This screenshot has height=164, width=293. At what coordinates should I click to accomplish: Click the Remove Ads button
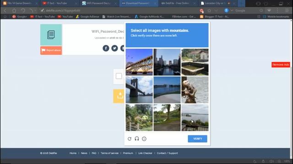coord(281,65)
